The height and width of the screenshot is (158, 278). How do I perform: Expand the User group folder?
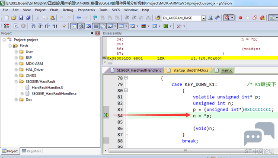16,52
